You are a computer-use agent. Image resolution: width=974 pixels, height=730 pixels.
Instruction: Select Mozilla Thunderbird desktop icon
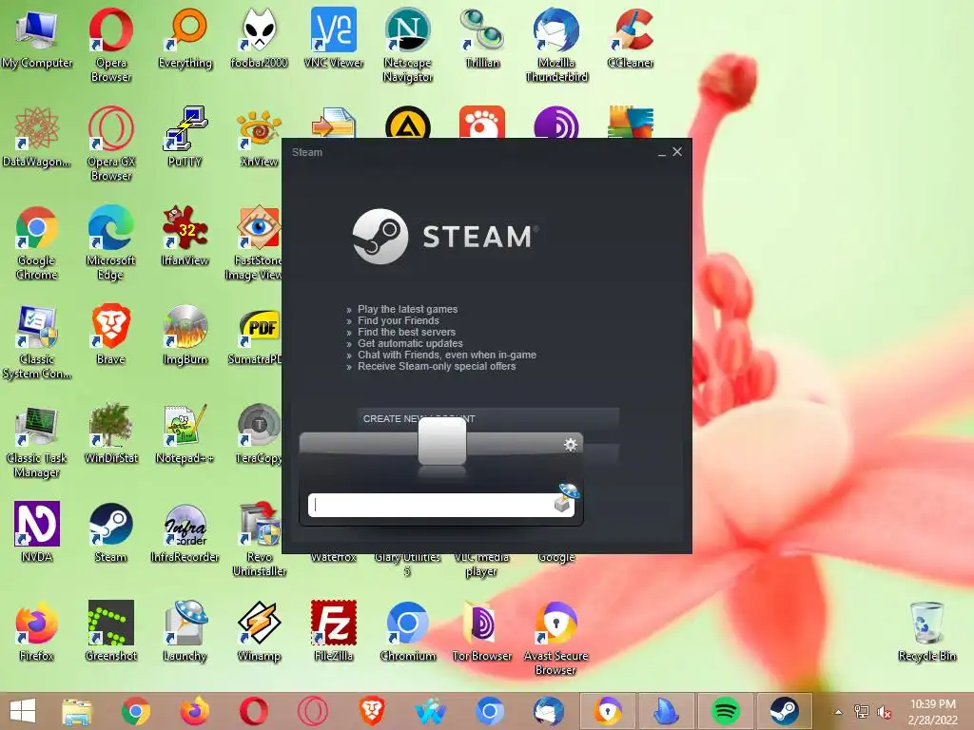pyautogui.click(x=555, y=45)
